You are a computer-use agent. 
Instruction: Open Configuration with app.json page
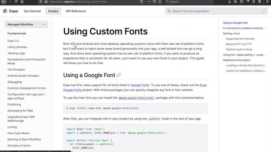26,96
